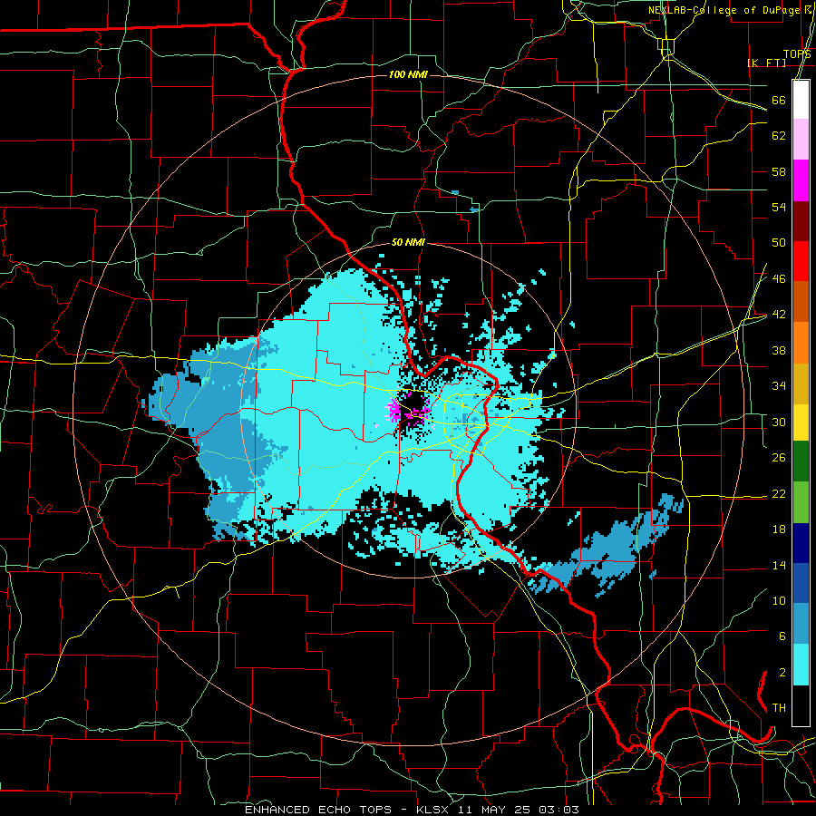The width and height of the screenshot is (816, 816).
Task: Click the TH threshold legend label
Action: click(x=779, y=707)
